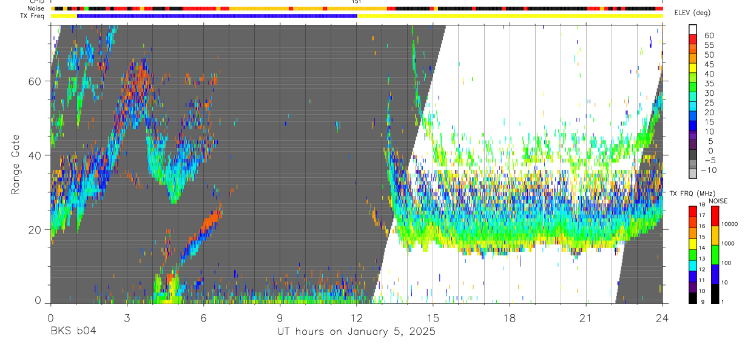Screen dimensions: 745x344
Task: Click the '9' label on the TX FRQ colorbar
Action: pos(703,302)
